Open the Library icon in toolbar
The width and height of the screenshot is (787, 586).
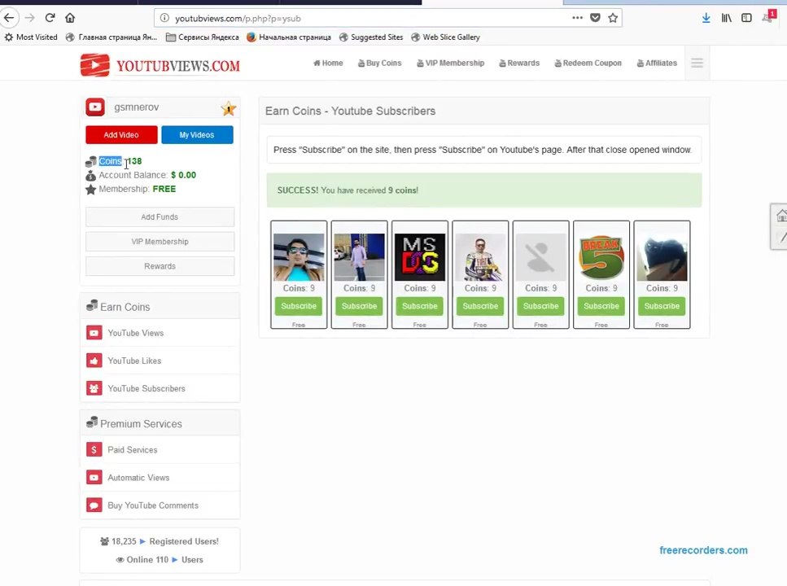(x=726, y=18)
